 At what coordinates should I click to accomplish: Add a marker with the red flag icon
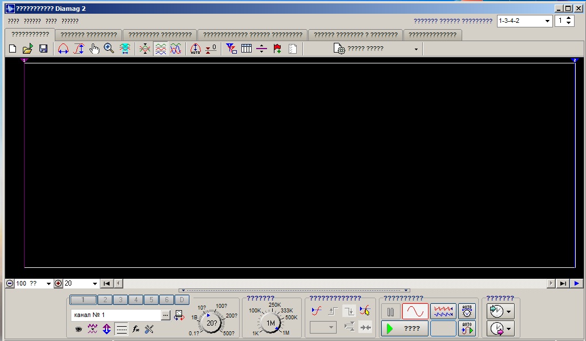click(277, 49)
